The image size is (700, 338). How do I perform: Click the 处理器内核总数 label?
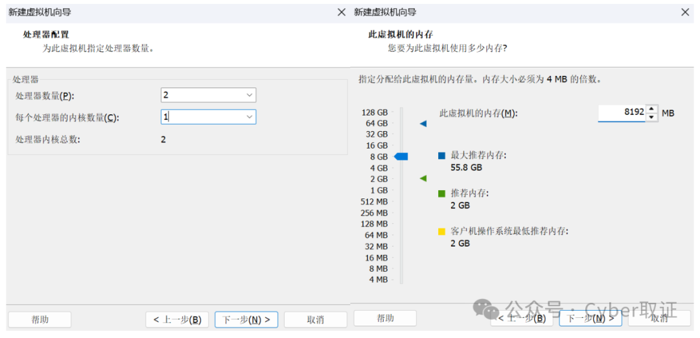tap(47, 139)
